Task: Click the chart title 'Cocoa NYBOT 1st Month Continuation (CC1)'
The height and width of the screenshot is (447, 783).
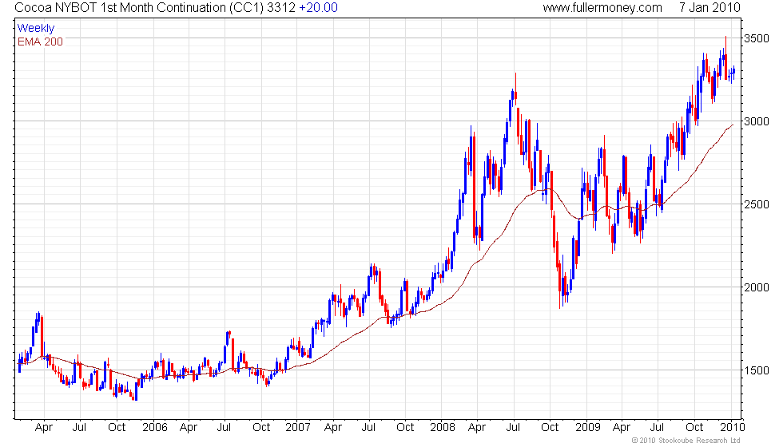Action: coord(139,8)
